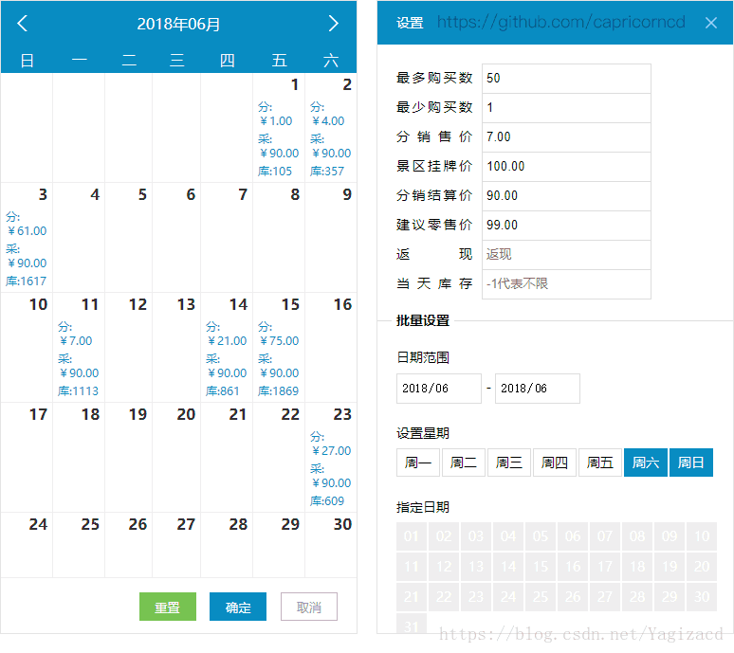The image size is (734, 653).
Task: Toggle 周五 weekday button
Action: (x=600, y=463)
